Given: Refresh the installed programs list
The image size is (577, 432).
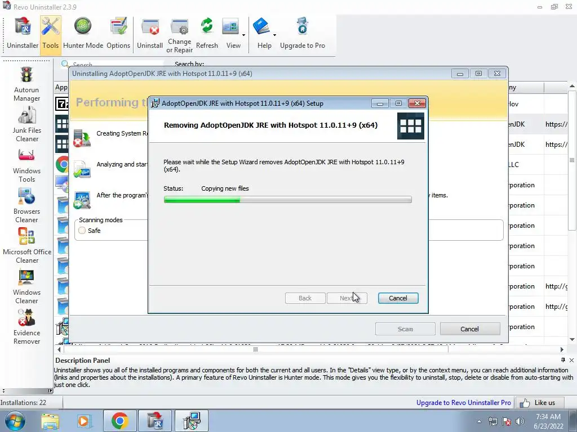Looking at the screenshot, I should (207, 34).
